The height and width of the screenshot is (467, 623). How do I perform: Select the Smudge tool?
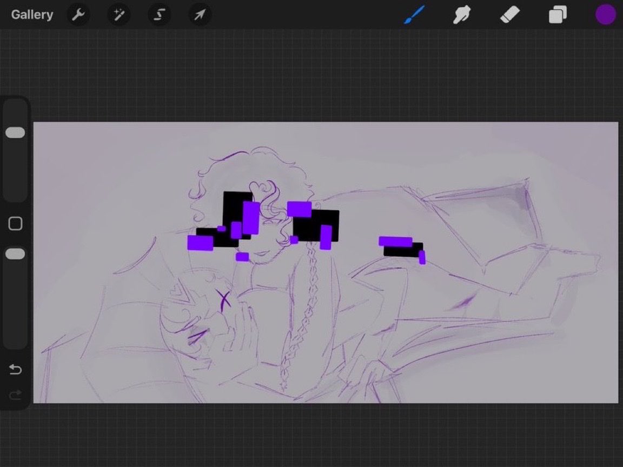pyautogui.click(x=462, y=15)
